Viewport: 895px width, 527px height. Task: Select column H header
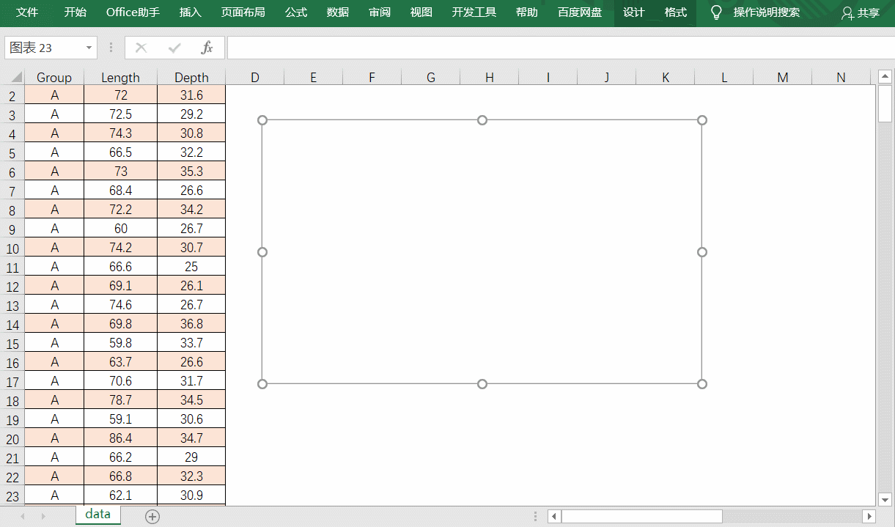(490, 77)
